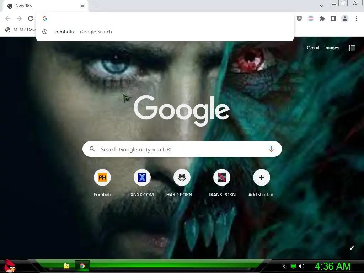
Task: Open the profile avatar menu
Action: 345,18
